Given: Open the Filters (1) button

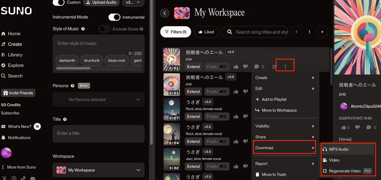Looking at the screenshot, I should coord(176,32).
